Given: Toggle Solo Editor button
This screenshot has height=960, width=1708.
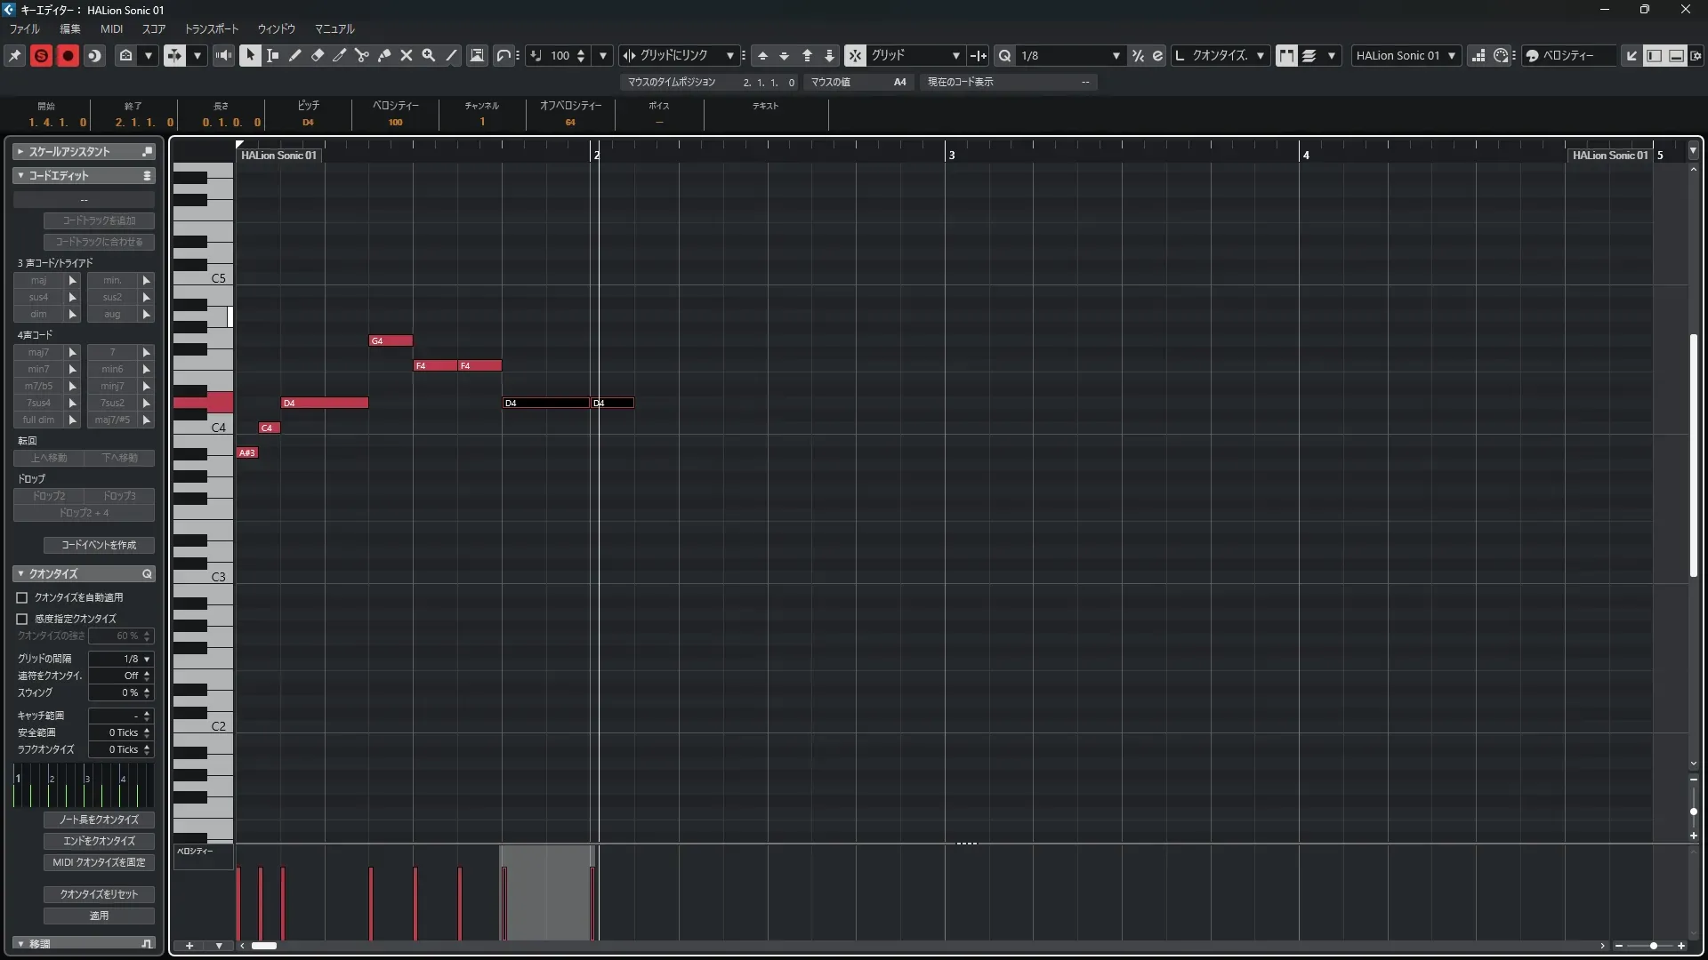Looking at the screenshot, I should (x=41, y=55).
